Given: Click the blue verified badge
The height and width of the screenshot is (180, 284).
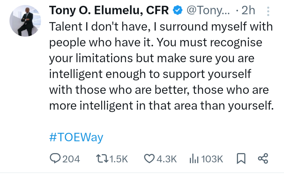Looking at the screenshot, I should (177, 11).
